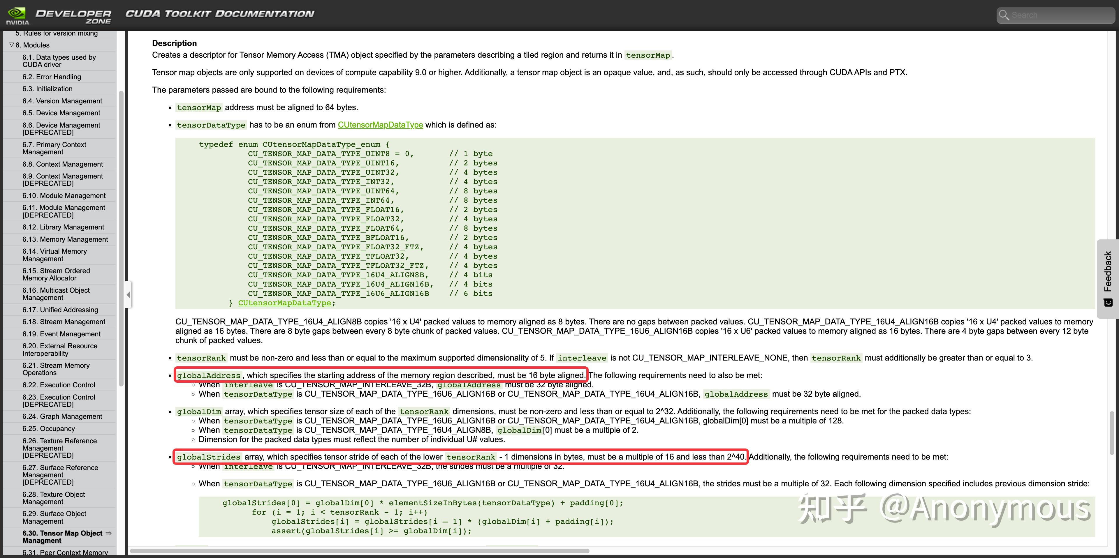Click Developer Zone header title
The image size is (1119, 558).
[73, 16]
